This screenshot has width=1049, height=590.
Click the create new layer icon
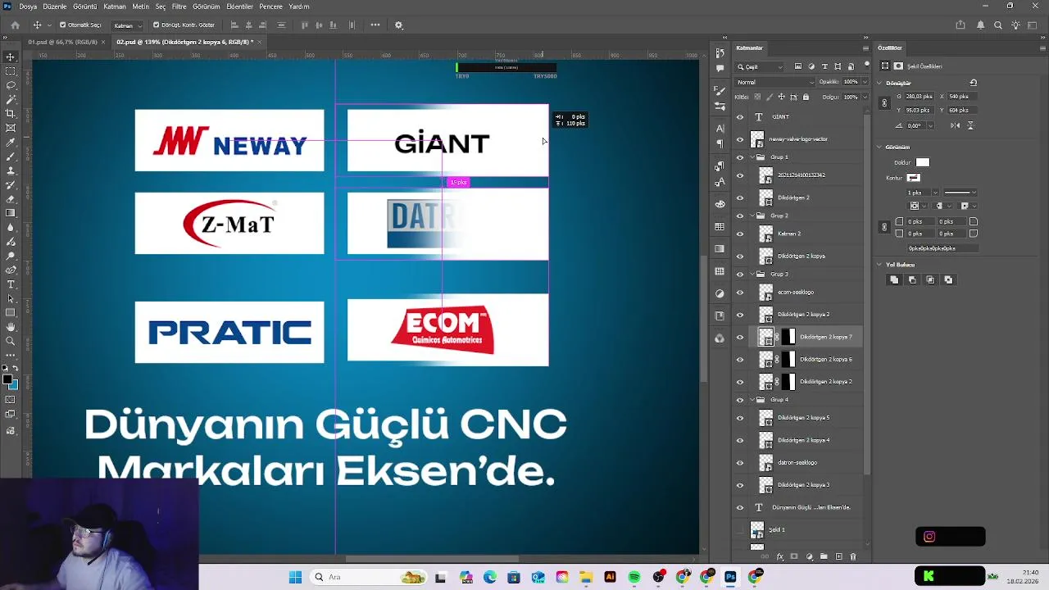tap(838, 556)
